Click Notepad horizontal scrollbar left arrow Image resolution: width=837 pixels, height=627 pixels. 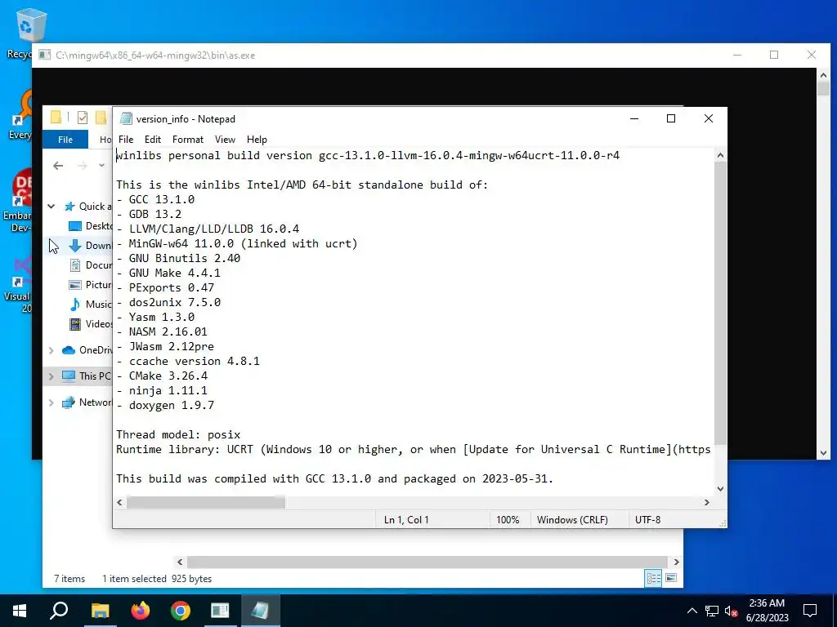[119, 502]
